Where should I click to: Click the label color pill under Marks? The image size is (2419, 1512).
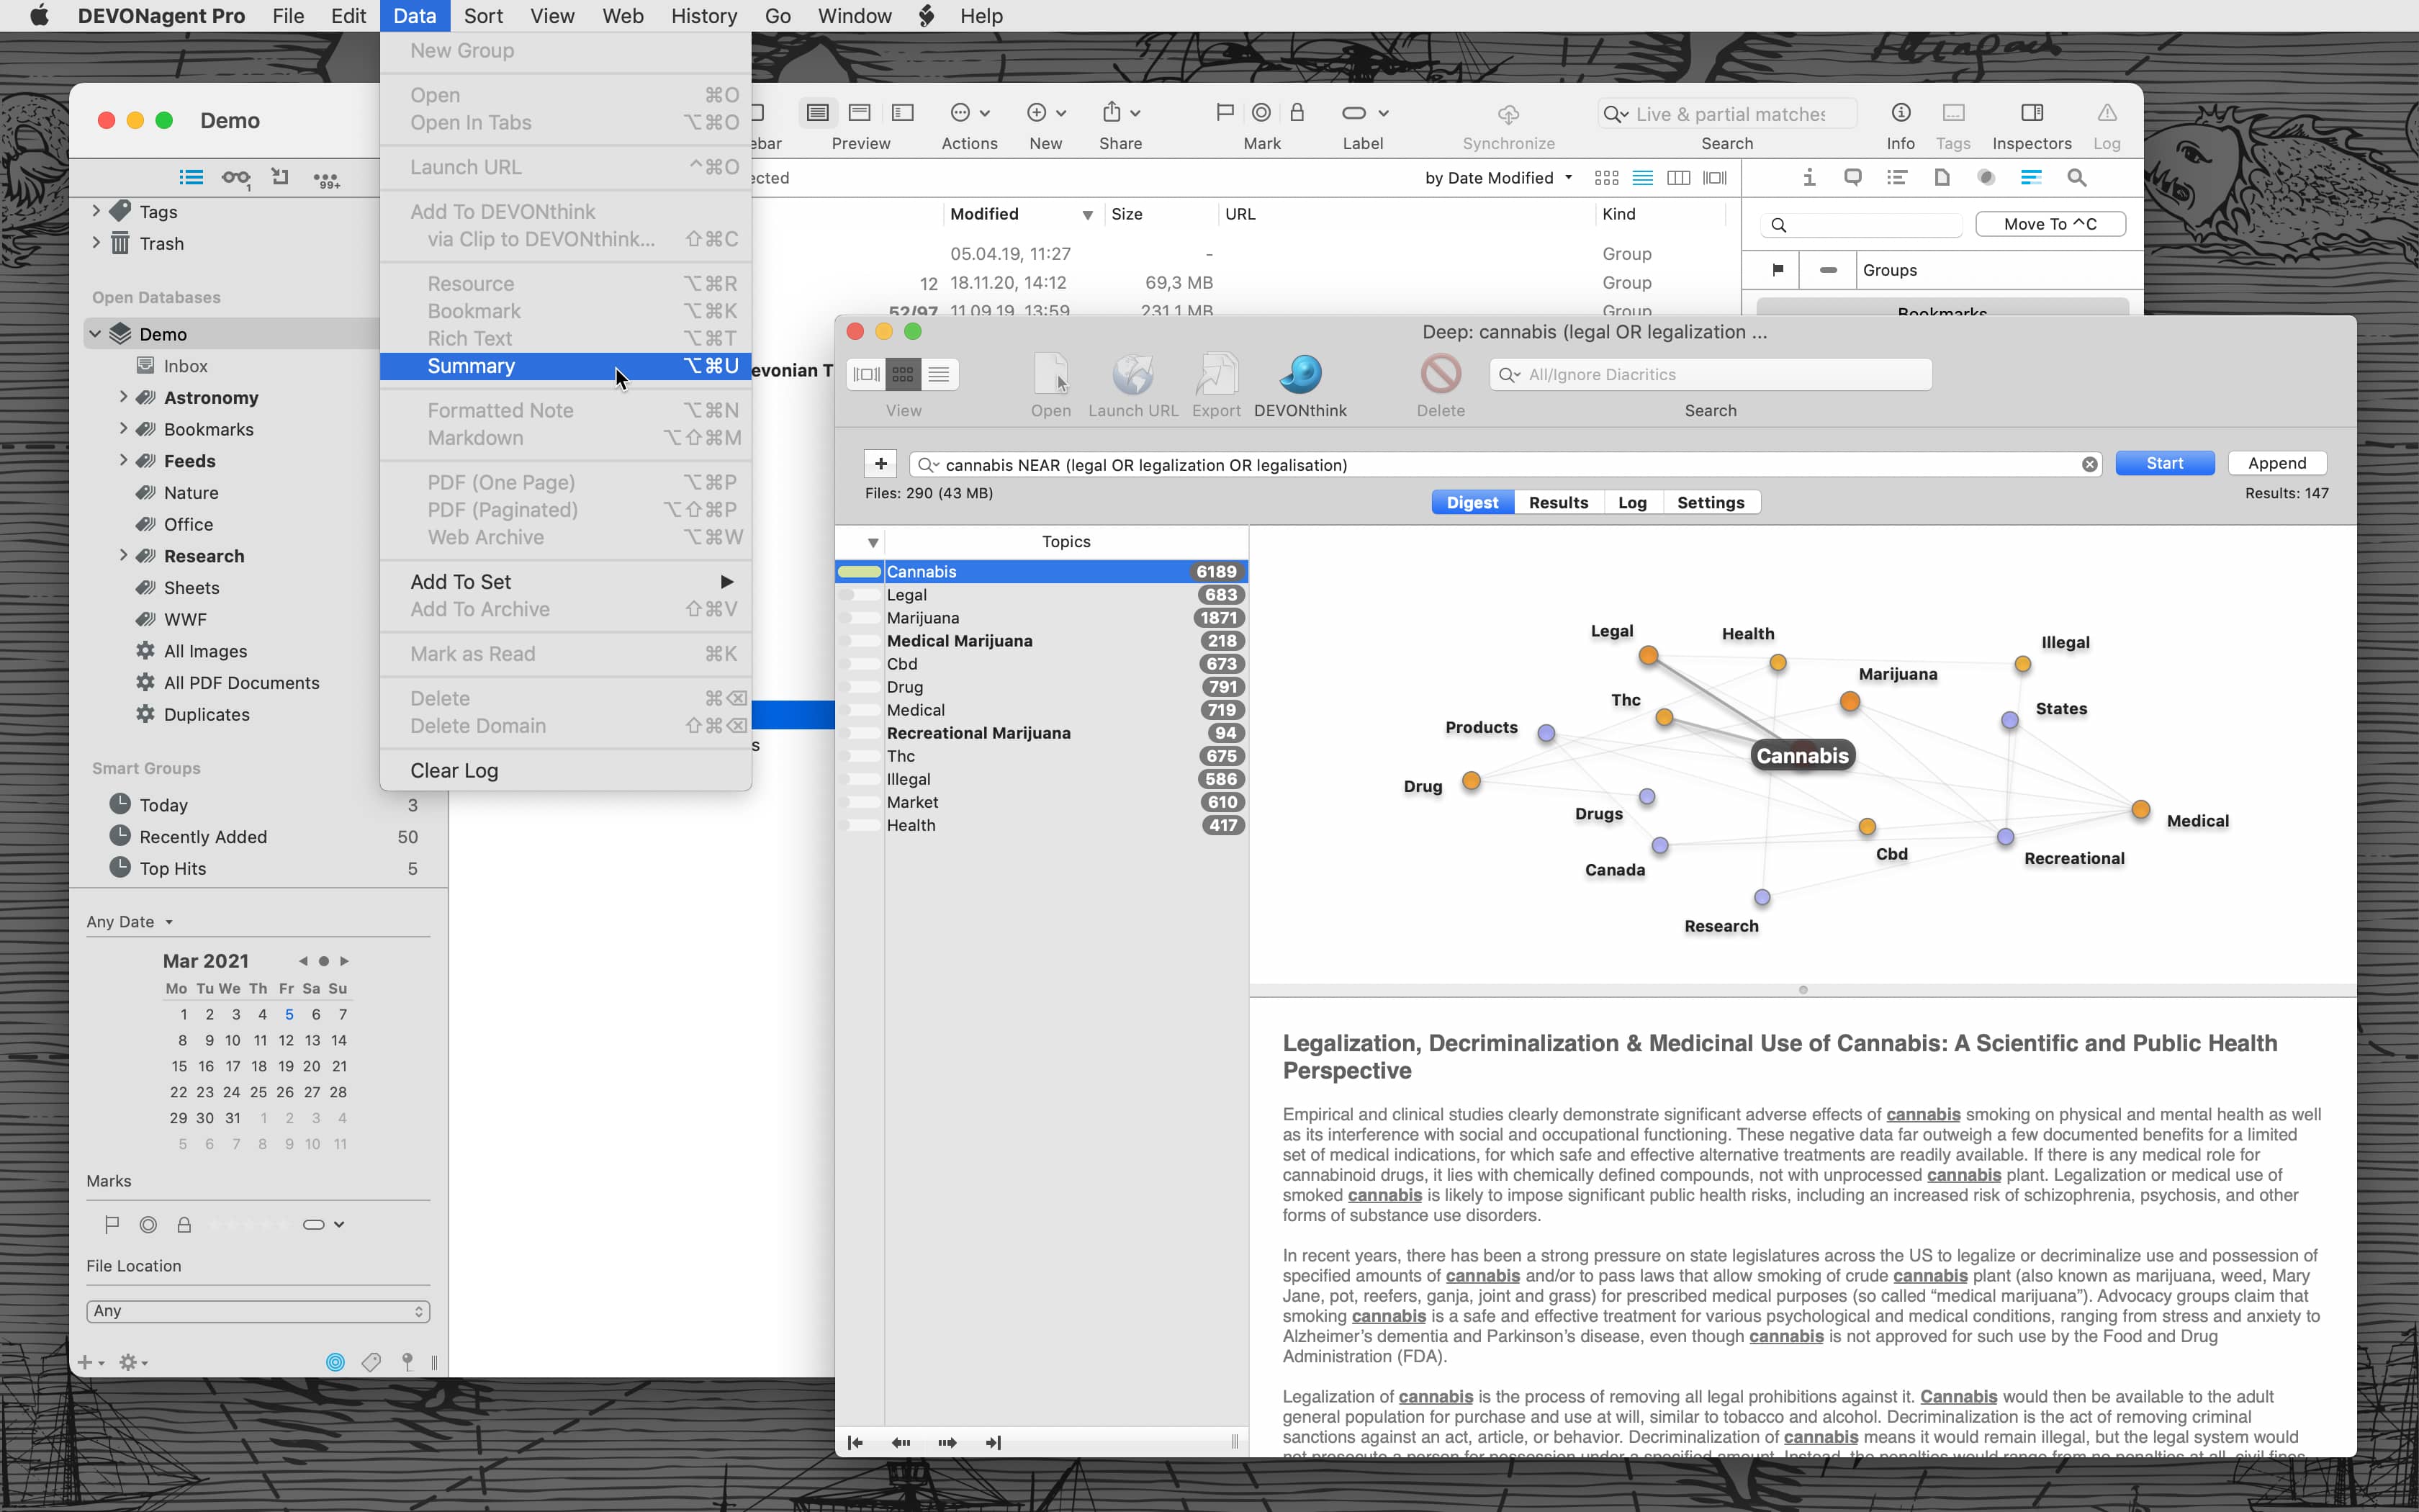314,1224
